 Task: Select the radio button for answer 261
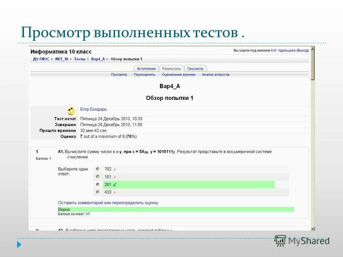point(98,185)
